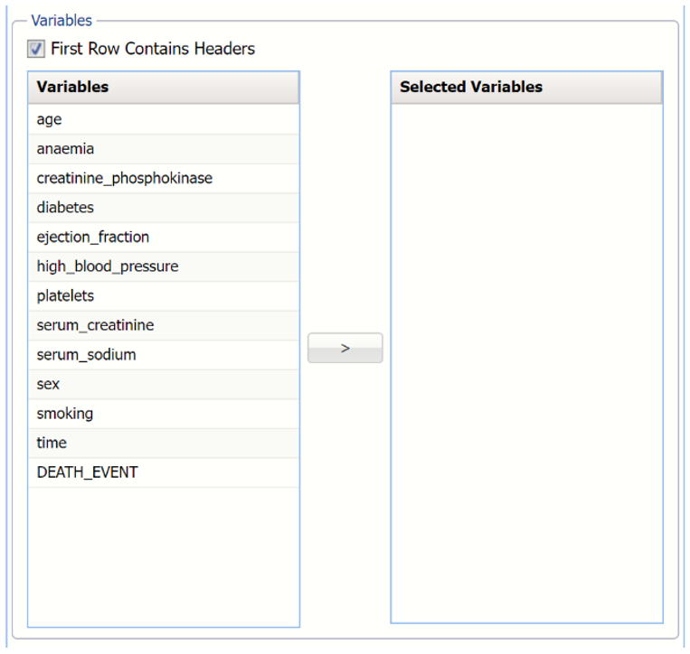Screen dimensions: 690x654
Task: Select the age variable
Action: 50,119
